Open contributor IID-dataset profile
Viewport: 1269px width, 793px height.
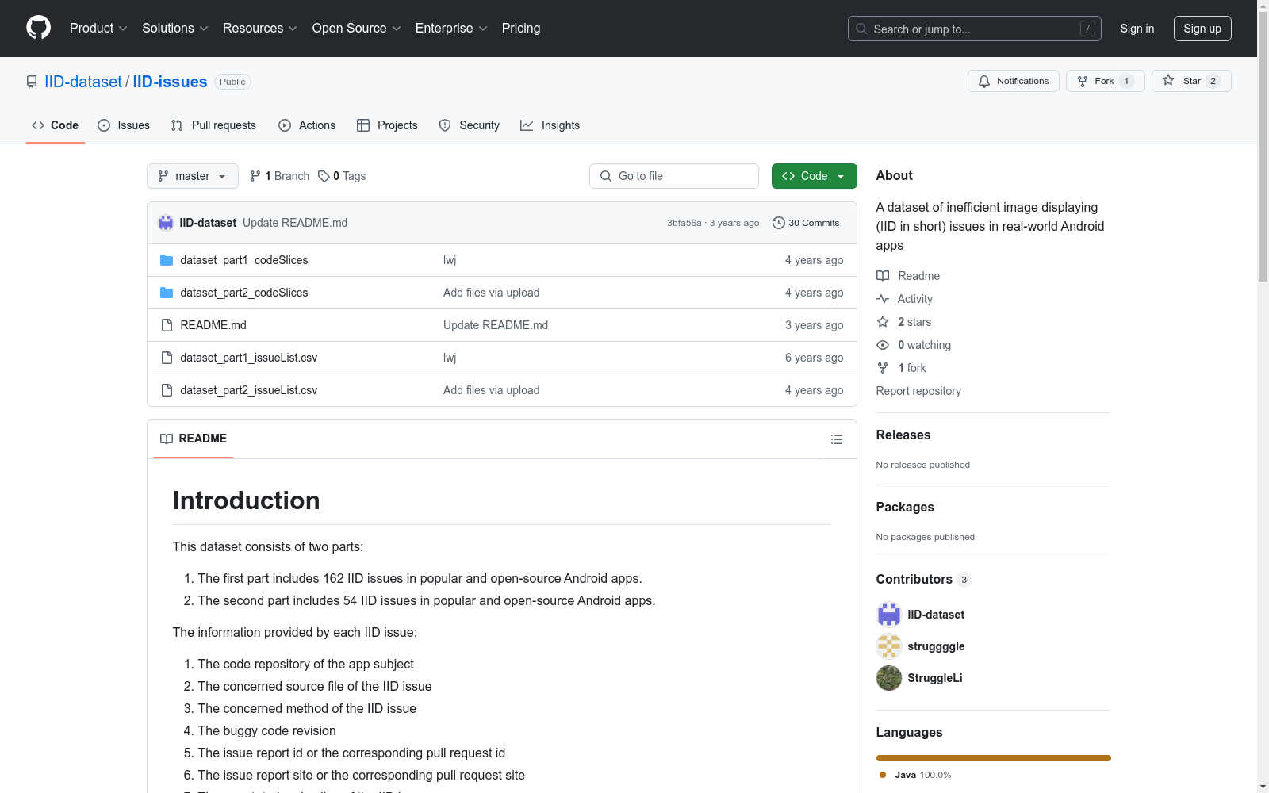pyautogui.click(x=936, y=615)
